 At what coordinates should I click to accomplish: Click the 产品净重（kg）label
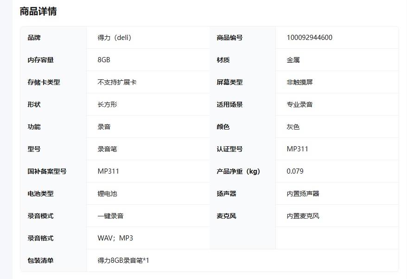pos(238,171)
